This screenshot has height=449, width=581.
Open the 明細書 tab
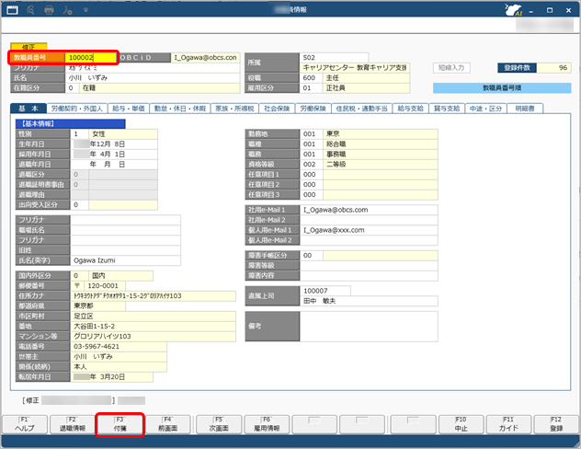(x=529, y=109)
